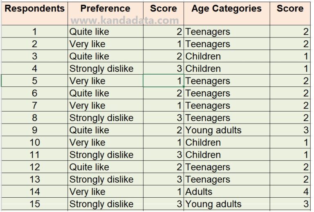Select respondent number 1 cell
Screen dimensions: 314x212
tap(34, 32)
